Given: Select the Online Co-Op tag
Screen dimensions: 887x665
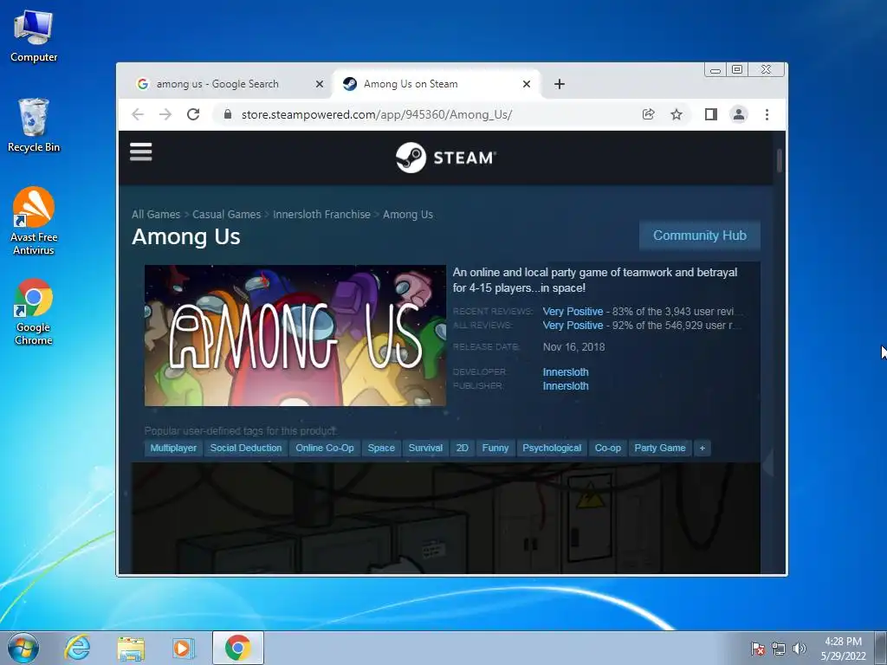Looking at the screenshot, I should 325,448.
